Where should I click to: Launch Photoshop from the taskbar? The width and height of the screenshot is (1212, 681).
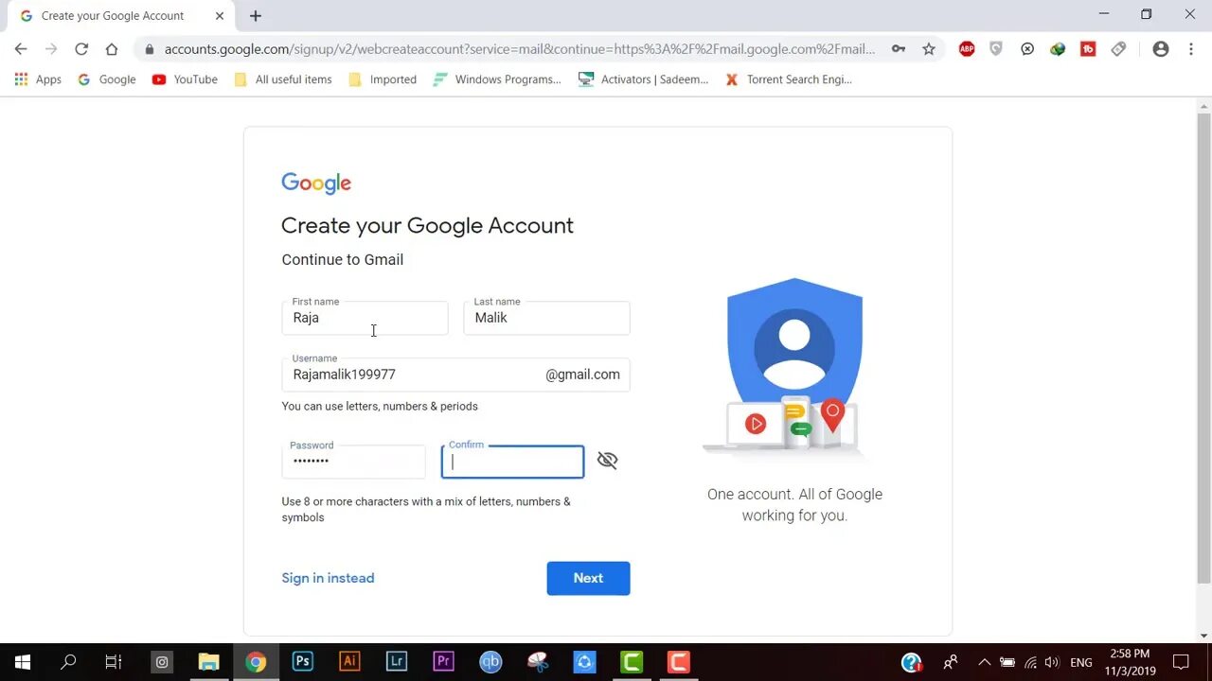[x=302, y=662]
